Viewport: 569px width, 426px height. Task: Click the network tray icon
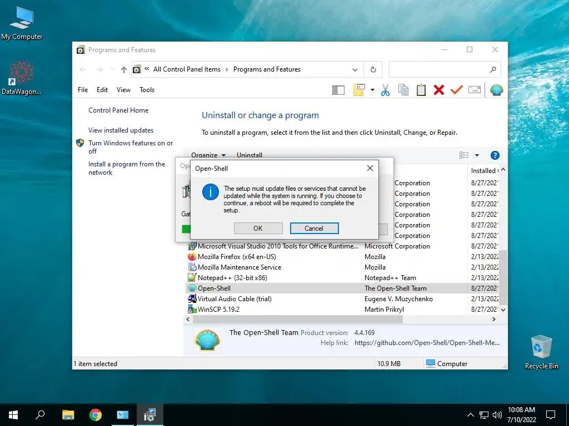(x=484, y=415)
